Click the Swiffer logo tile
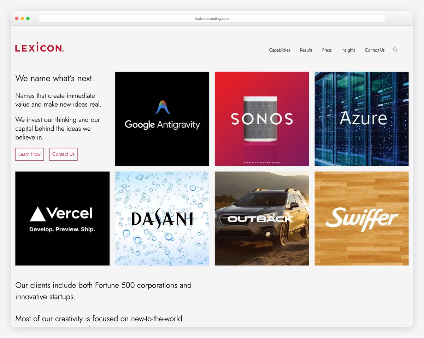 pyautogui.click(x=361, y=218)
